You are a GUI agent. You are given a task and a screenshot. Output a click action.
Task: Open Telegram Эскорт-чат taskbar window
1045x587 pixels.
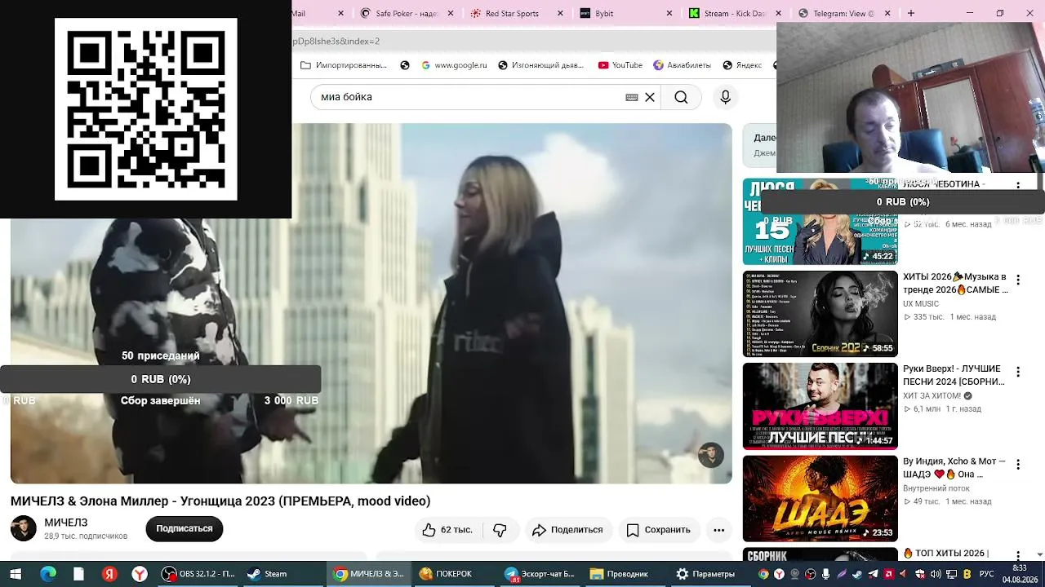tap(538, 574)
